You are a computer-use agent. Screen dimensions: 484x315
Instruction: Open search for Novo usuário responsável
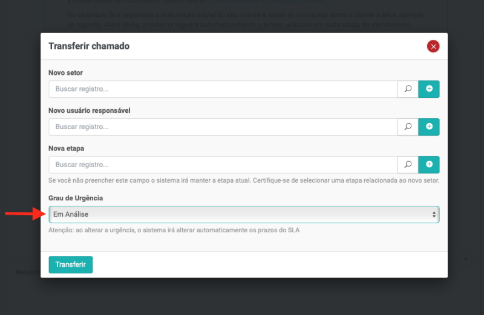[x=408, y=127]
